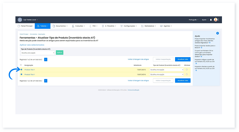Click the POS icon

click(x=90, y=26)
